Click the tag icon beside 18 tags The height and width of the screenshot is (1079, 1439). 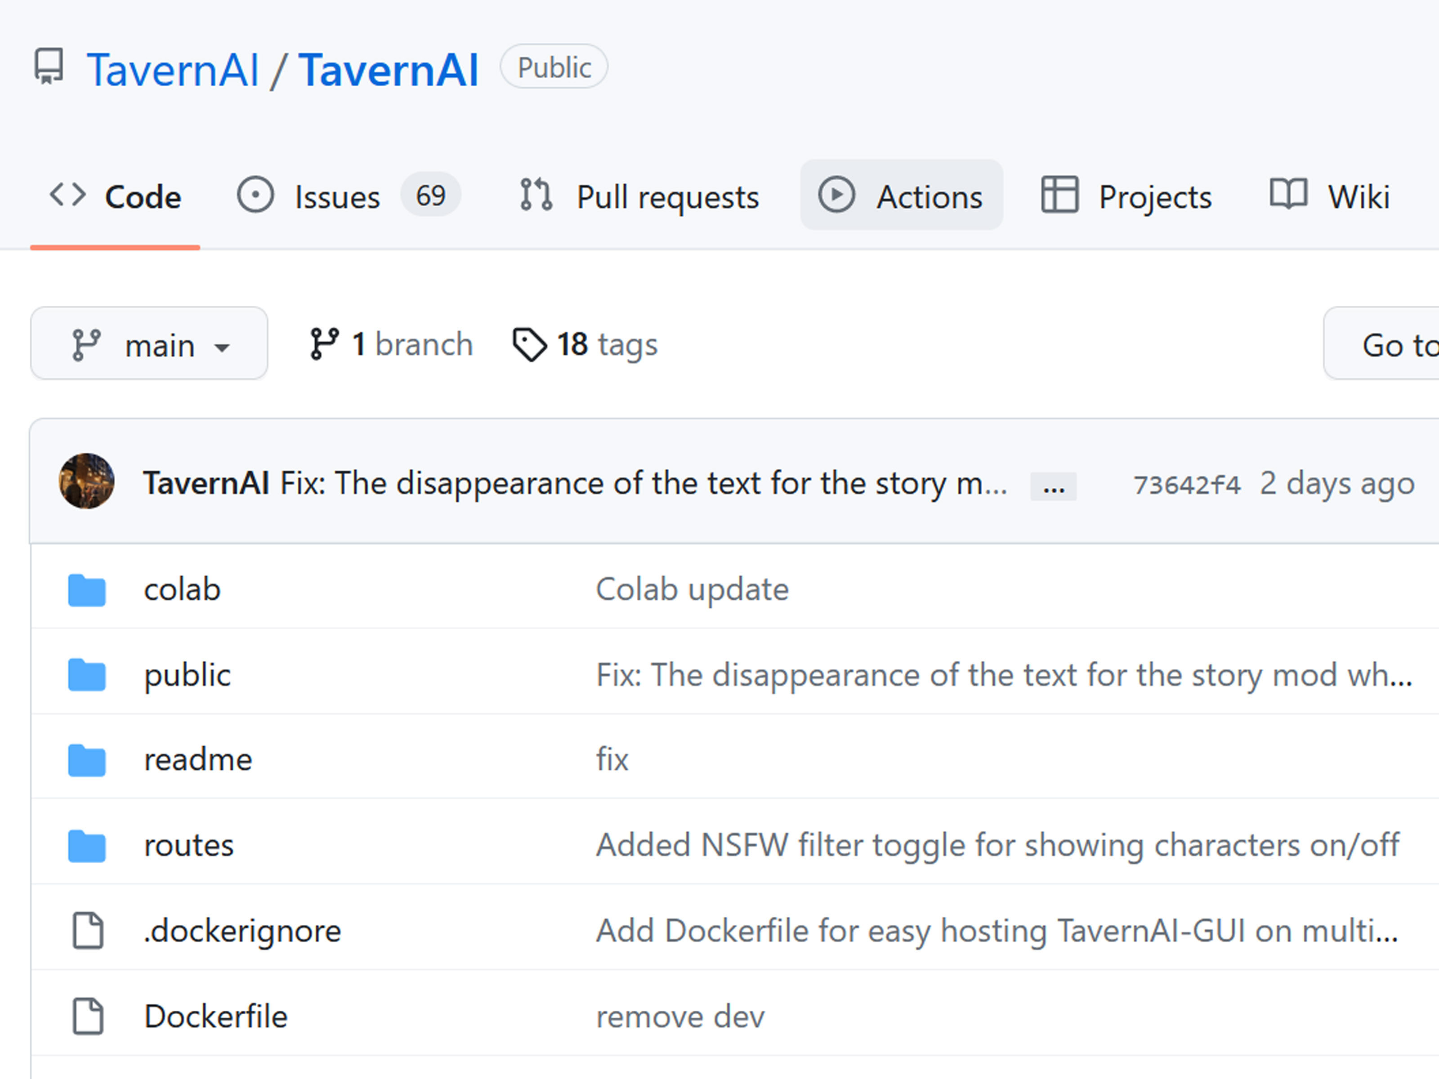point(530,344)
